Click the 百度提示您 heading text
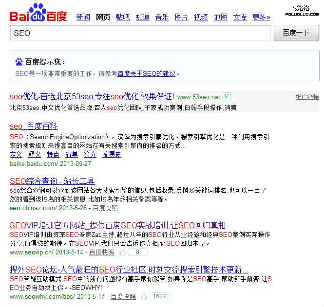 pos(45,62)
